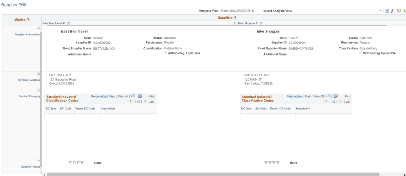The image size is (406, 176).
Task: Zoom Bike Shopper SIC grid popup icon
Action: point(329,96)
